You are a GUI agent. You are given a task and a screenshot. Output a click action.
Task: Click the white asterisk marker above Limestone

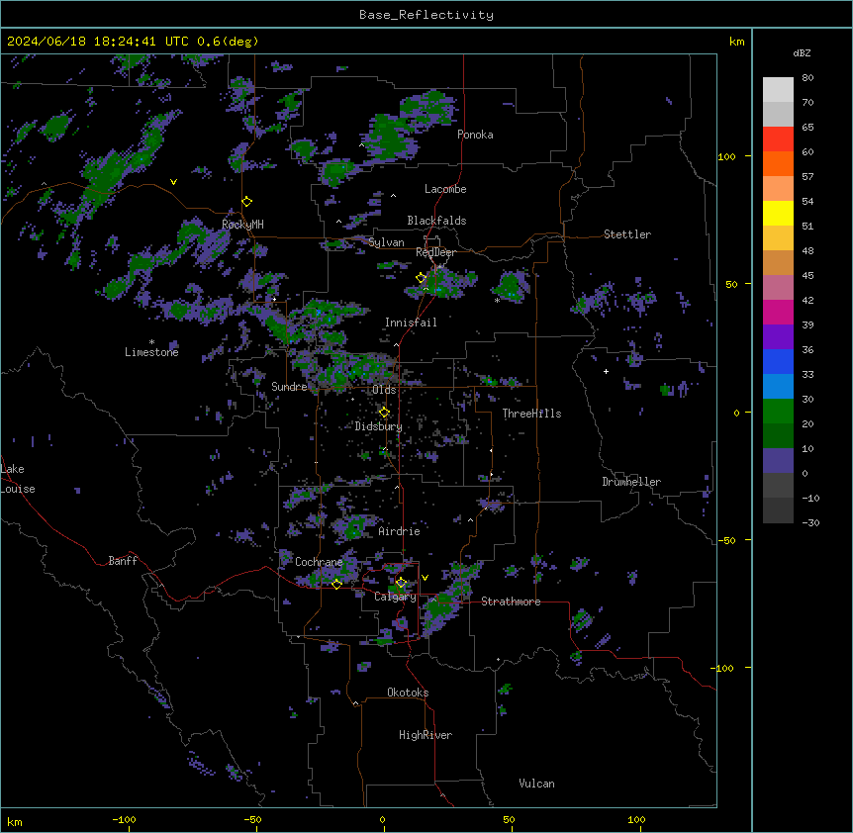pyautogui.click(x=151, y=342)
